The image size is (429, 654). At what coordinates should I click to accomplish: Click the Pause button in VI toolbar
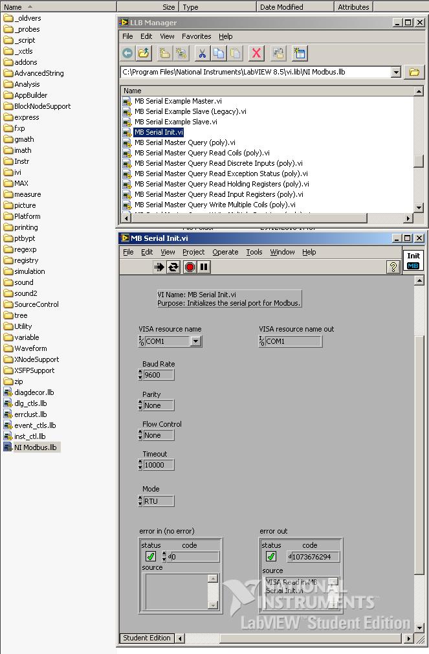tap(204, 267)
